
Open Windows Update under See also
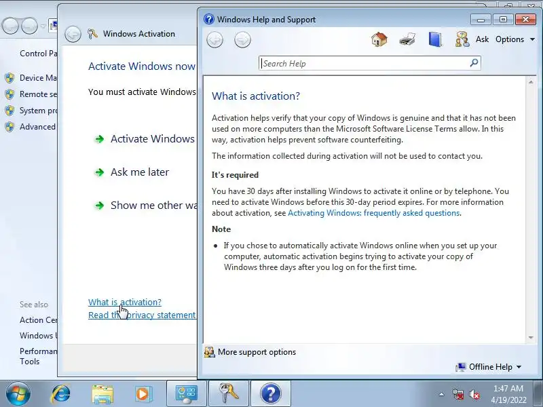pyautogui.click(x=38, y=336)
